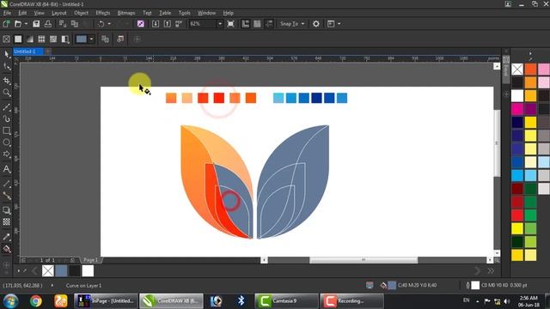Expand the Open file dropdown arrow

point(26,24)
